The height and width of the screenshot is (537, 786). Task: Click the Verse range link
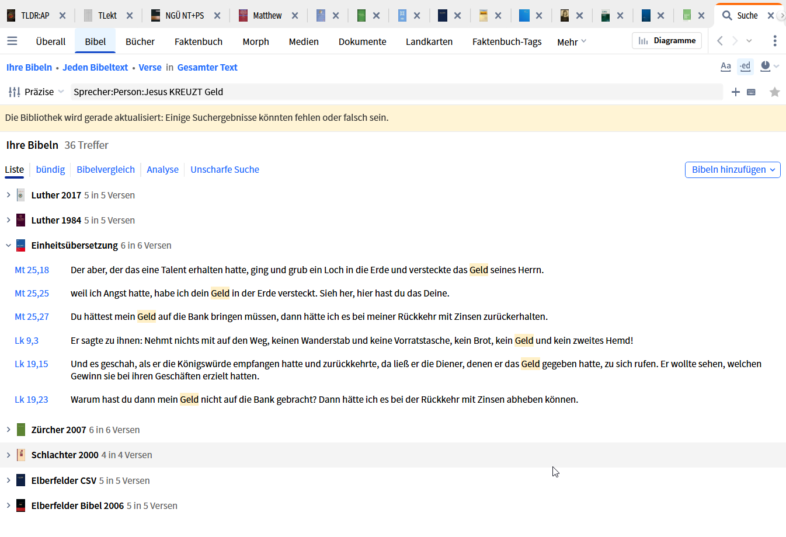click(150, 67)
